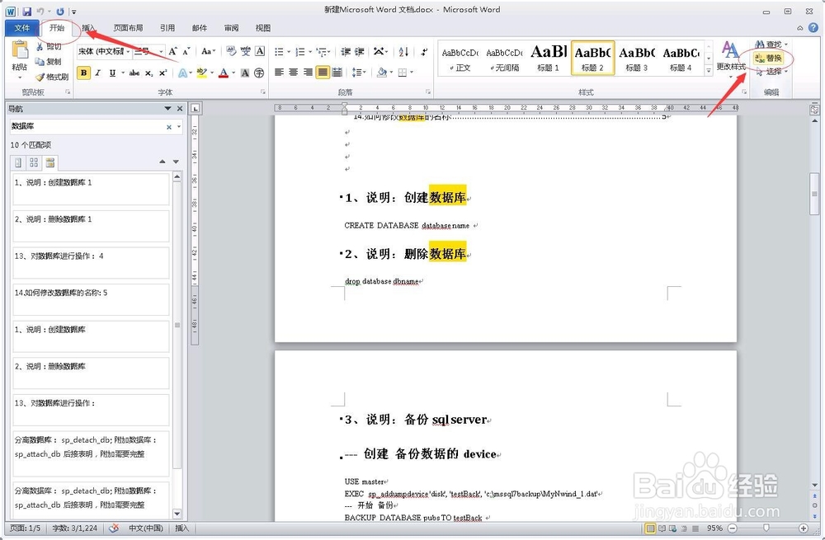The height and width of the screenshot is (540, 825).
Task: Click the center alignment icon
Action: coord(293,71)
